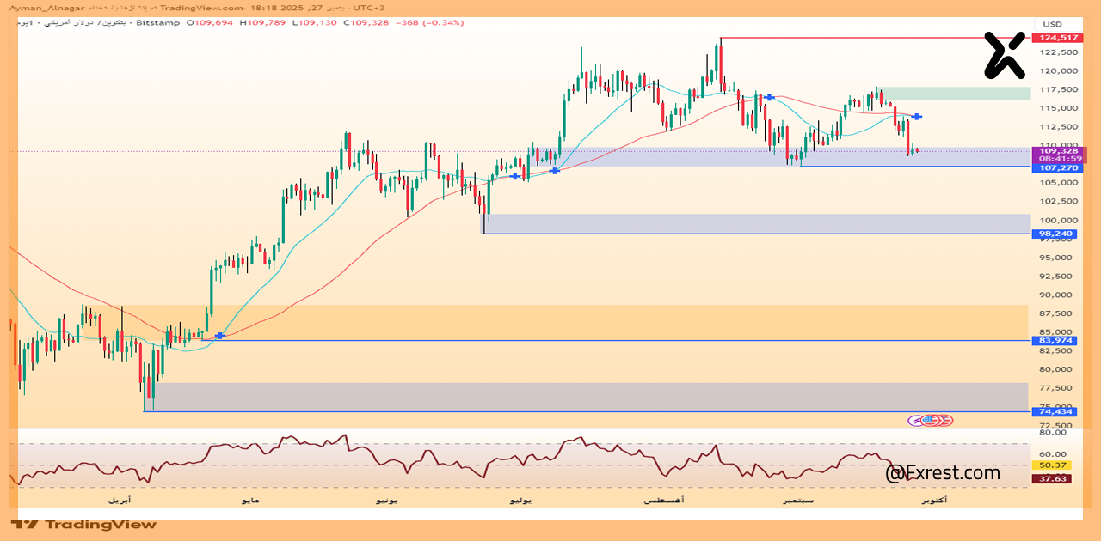Screen dimensions: 1101x541
Task: Click the Bitstamp symbol title in legend
Action: click(157, 23)
